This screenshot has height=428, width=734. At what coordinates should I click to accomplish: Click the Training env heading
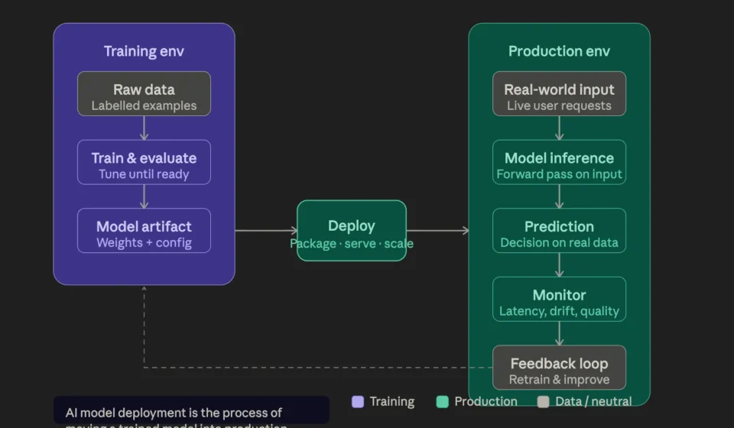pyautogui.click(x=144, y=51)
